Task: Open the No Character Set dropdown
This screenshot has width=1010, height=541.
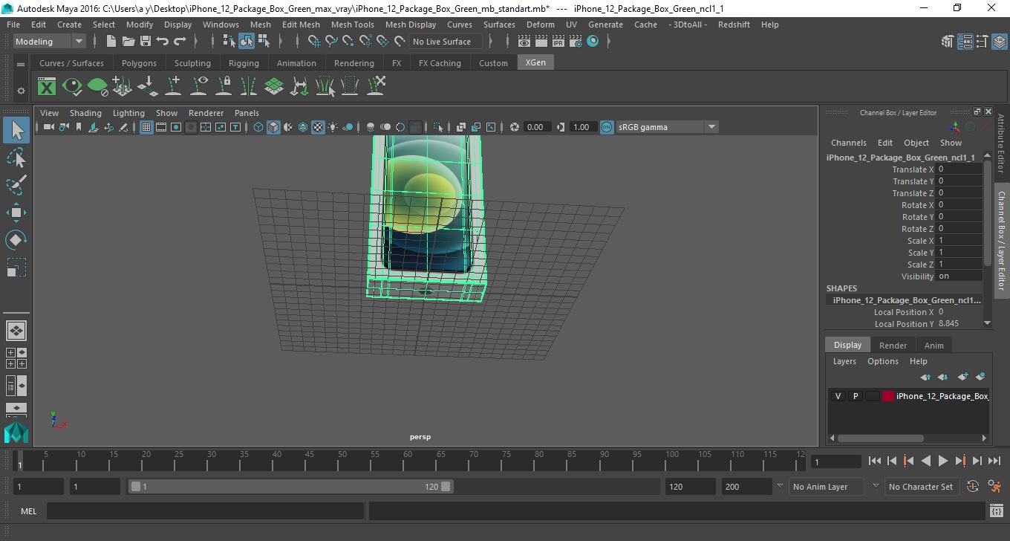Action: tap(921, 487)
